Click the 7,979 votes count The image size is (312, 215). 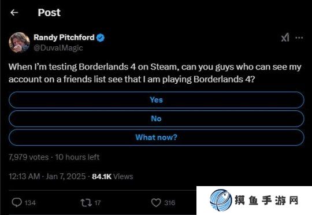29,157
